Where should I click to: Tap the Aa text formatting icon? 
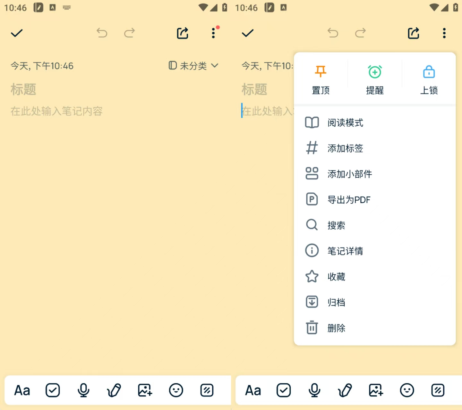21,390
